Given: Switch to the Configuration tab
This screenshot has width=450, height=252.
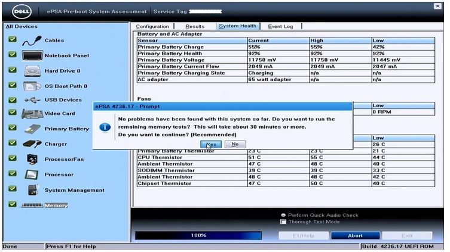Looking at the screenshot, I should (x=152, y=26).
